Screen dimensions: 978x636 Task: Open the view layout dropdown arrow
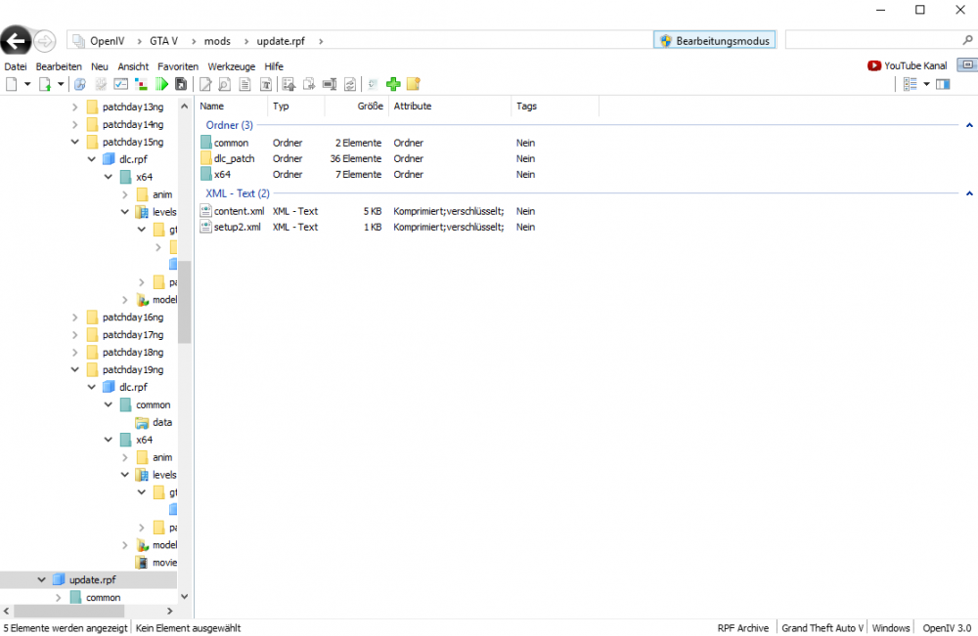(926, 83)
